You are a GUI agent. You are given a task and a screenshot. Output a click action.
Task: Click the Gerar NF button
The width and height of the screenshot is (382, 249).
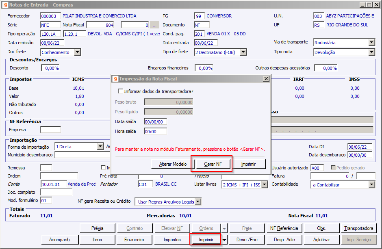[x=213, y=164]
